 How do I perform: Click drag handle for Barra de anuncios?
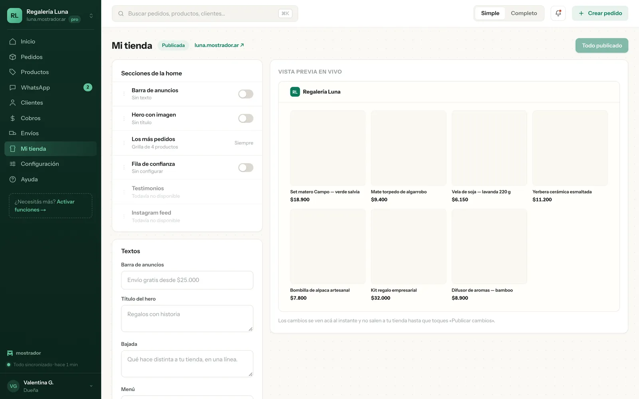click(124, 94)
